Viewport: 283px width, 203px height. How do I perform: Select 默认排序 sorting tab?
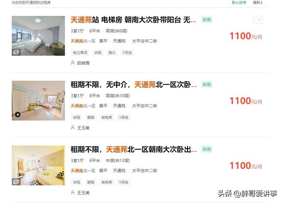(x=239, y=3)
